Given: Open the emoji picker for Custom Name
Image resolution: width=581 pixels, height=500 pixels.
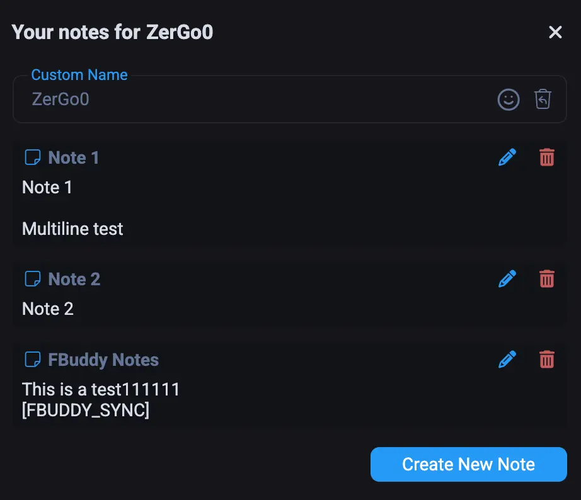Looking at the screenshot, I should click(x=509, y=99).
